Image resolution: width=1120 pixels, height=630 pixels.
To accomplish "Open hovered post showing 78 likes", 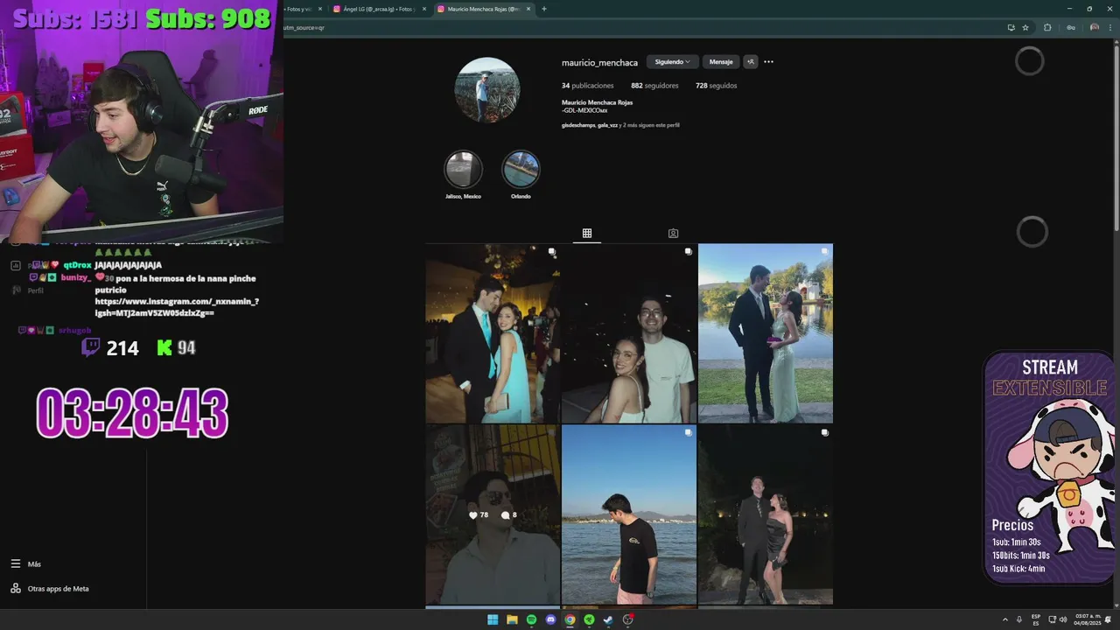I will click(x=493, y=515).
